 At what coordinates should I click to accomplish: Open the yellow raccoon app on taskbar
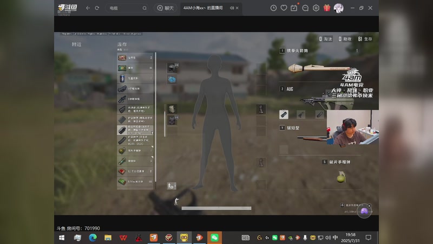click(184, 237)
